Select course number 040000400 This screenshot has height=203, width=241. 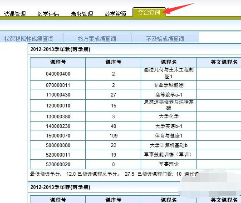[58, 74]
